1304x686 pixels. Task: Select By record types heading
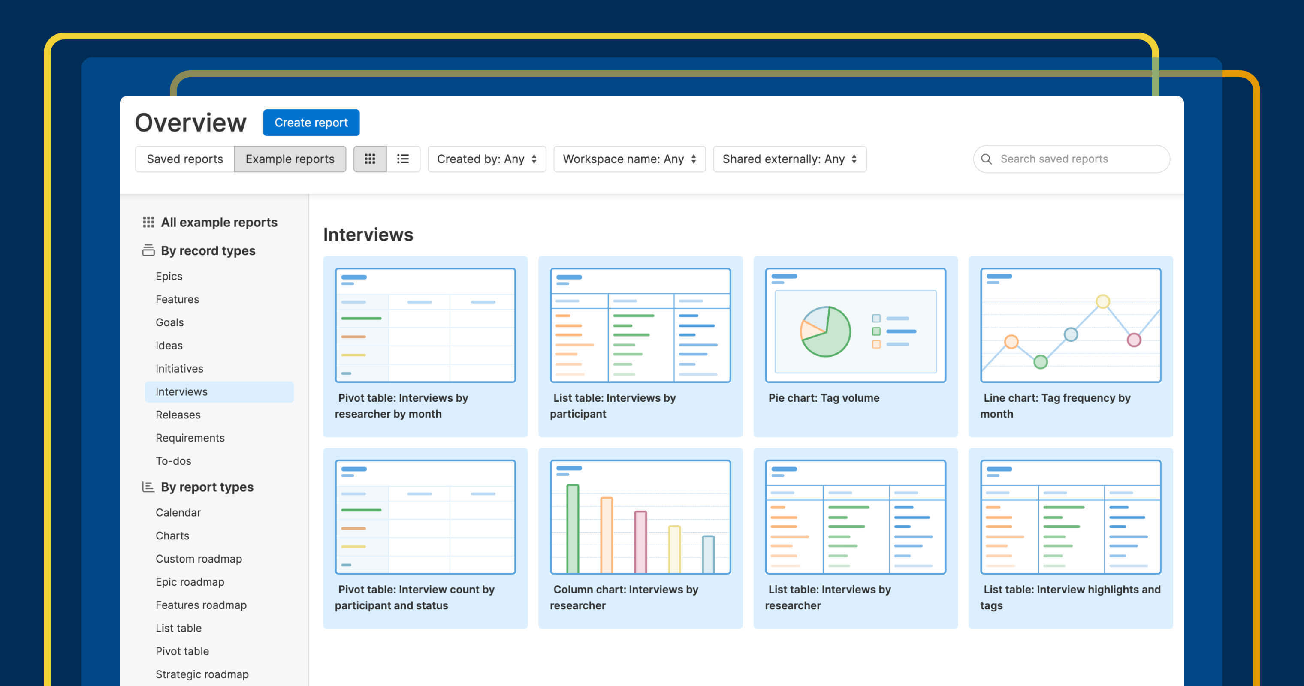click(208, 250)
